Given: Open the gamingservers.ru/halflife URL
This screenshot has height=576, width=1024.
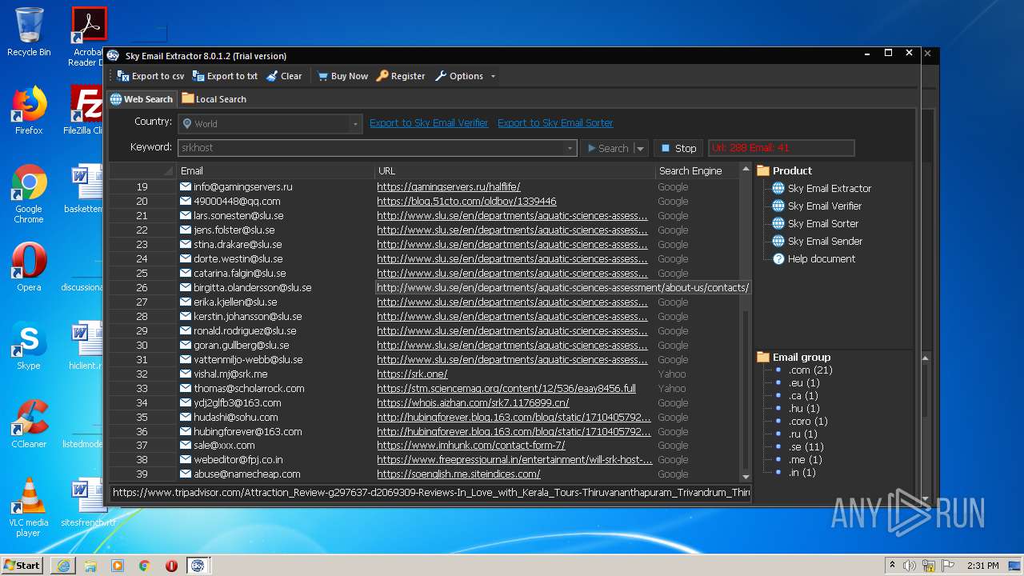Looking at the screenshot, I should pos(449,187).
